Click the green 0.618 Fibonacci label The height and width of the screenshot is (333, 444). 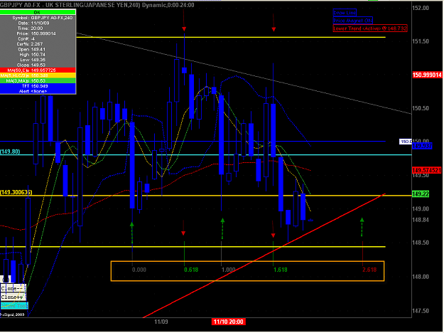click(191, 270)
